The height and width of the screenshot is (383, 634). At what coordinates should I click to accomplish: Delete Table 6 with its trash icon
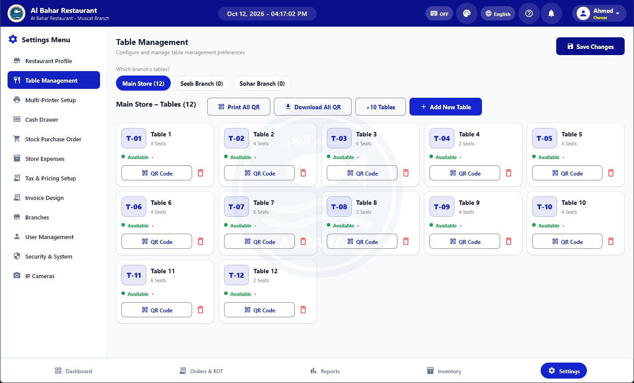pos(201,241)
